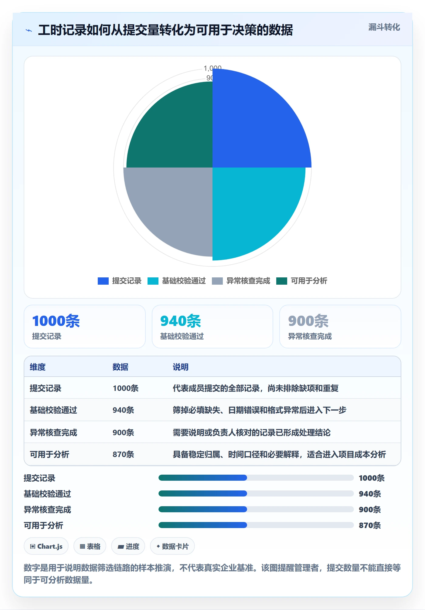Click the description 需要说明或负责人核对的记录已形成处理结论
The width and height of the screenshot is (425, 610).
pos(252,432)
